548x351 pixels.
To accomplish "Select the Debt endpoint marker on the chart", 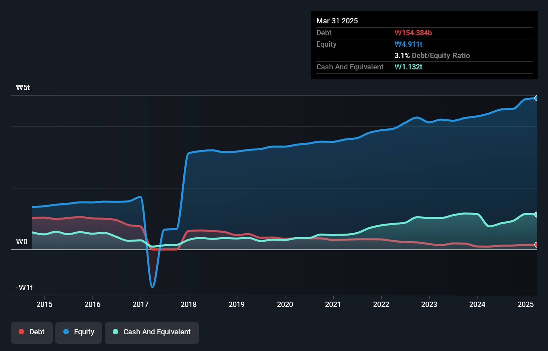I will (536, 244).
